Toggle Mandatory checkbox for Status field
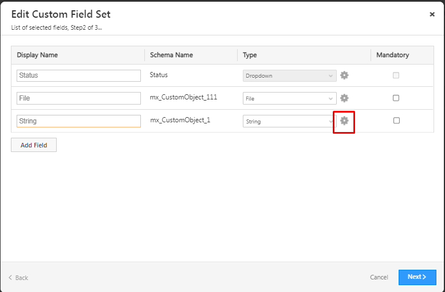The height and width of the screenshot is (292, 445). click(x=396, y=75)
